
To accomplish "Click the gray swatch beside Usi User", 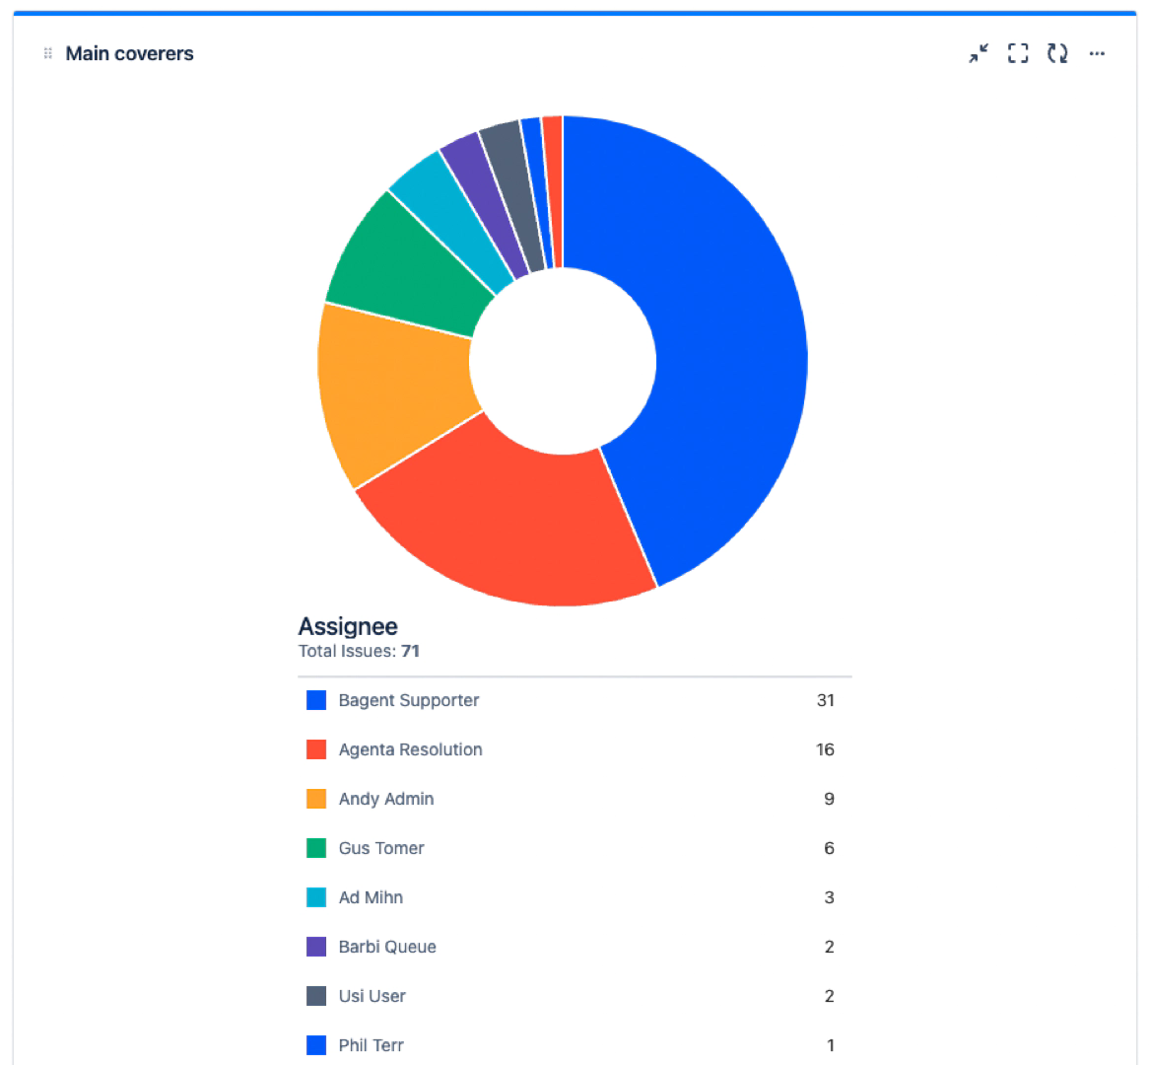I will tap(316, 996).
